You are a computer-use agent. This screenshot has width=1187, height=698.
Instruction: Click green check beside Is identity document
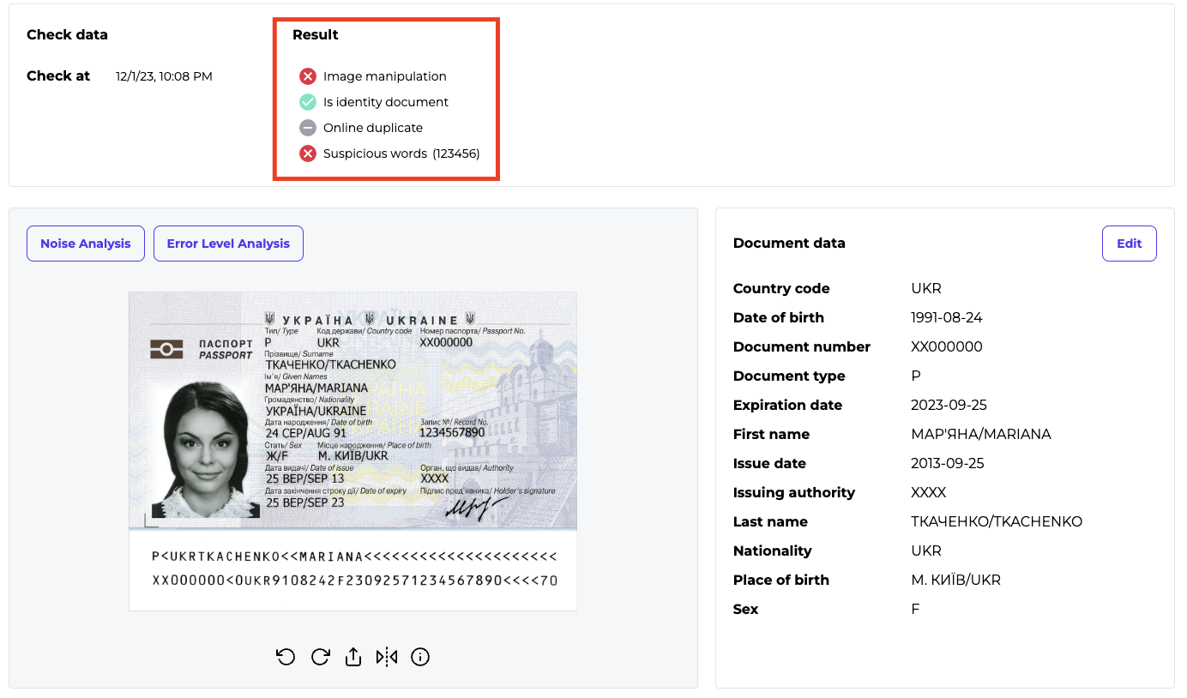point(308,102)
